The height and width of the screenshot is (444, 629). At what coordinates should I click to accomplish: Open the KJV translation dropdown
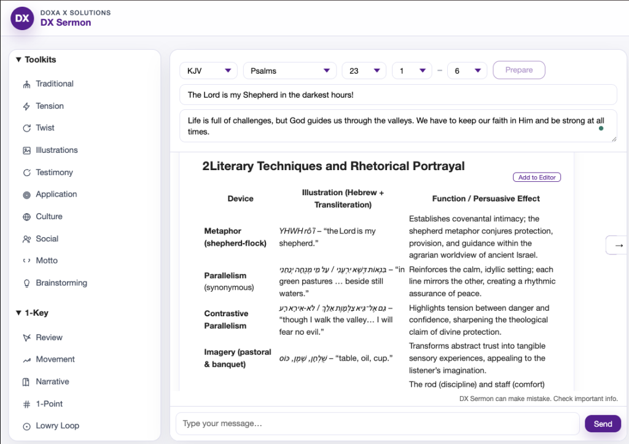tap(208, 71)
